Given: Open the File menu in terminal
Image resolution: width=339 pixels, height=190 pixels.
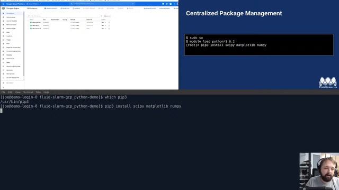Looking at the screenshot, I should (3, 92).
